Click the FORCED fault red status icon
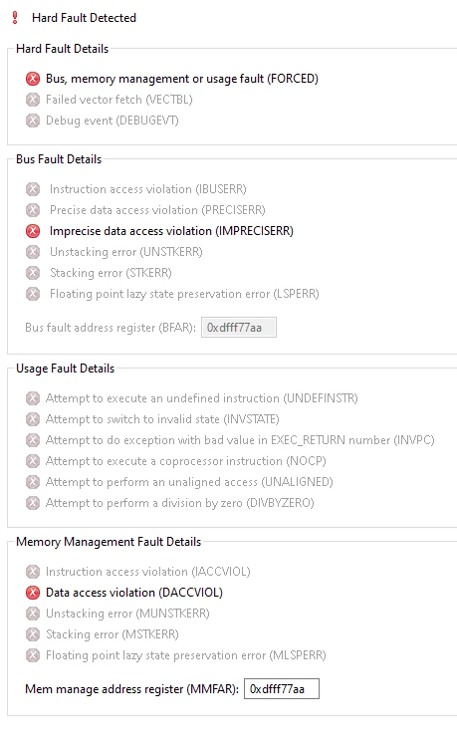 point(33,79)
